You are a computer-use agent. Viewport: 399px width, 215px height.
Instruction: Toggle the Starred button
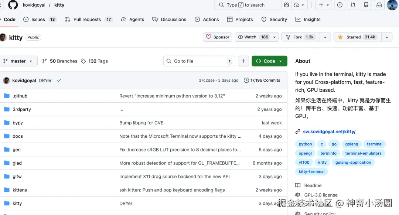(358, 37)
